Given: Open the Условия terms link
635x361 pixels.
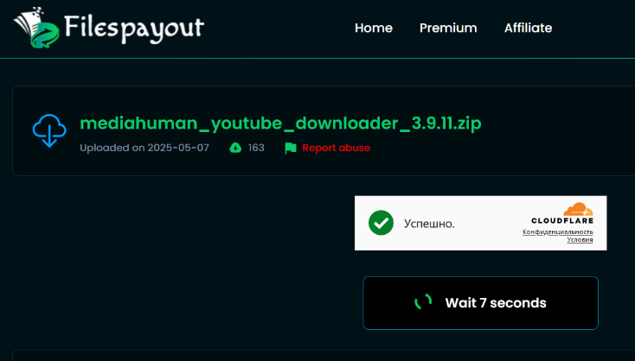Looking at the screenshot, I should [x=580, y=239].
